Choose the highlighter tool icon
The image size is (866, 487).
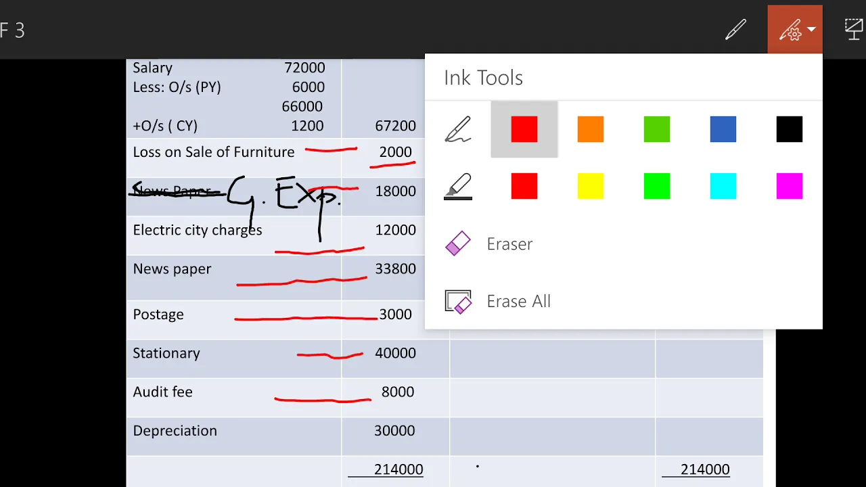click(458, 186)
